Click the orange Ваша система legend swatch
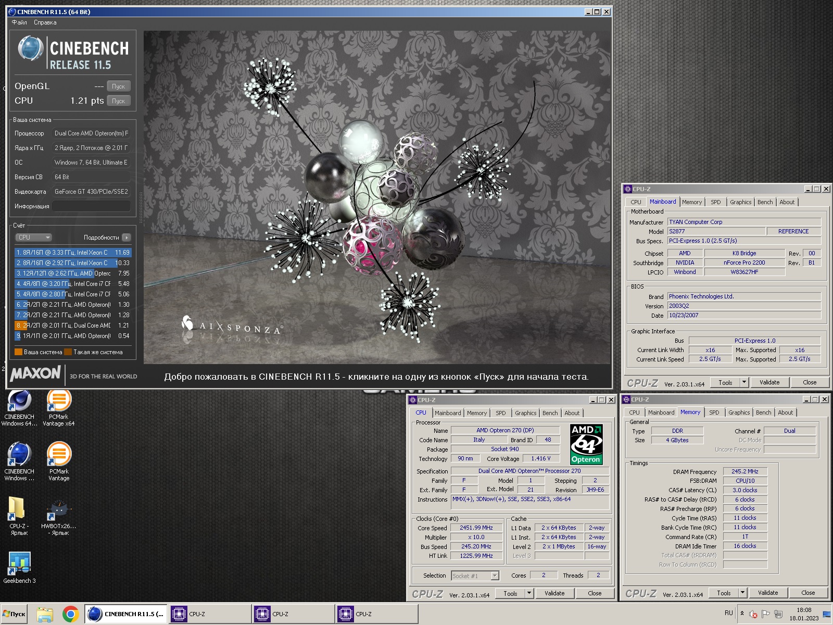 (x=18, y=352)
